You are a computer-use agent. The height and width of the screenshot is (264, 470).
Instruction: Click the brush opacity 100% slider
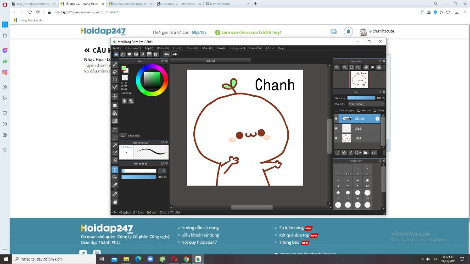[139, 177]
